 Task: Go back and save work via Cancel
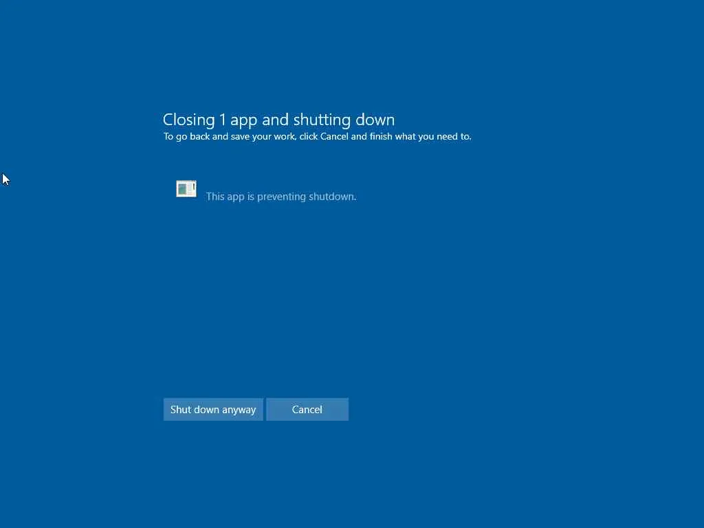coord(307,410)
